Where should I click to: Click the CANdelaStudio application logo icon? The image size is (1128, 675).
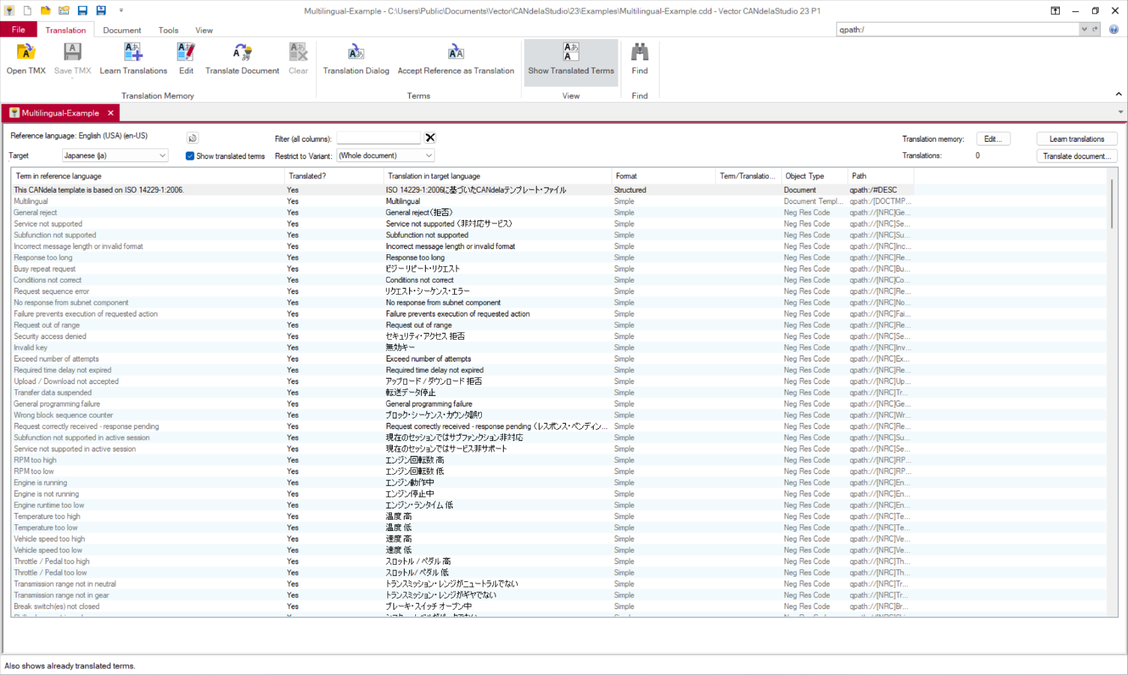(x=10, y=10)
